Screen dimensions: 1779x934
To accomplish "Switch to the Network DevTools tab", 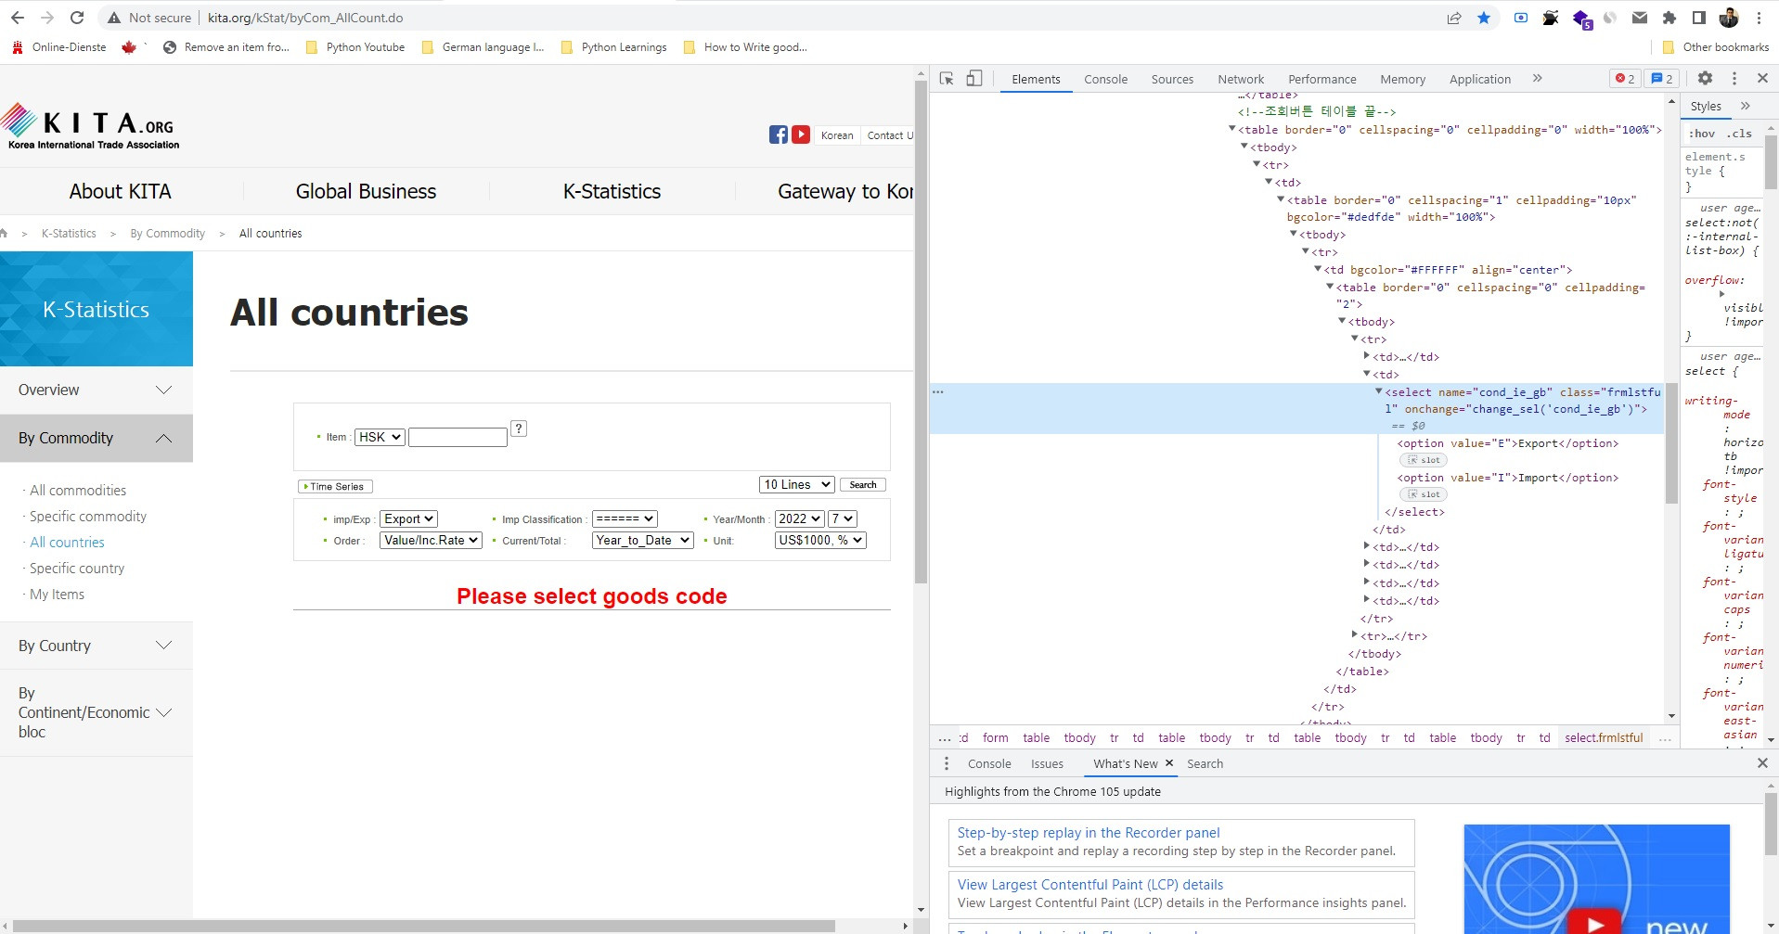I will click(1241, 79).
